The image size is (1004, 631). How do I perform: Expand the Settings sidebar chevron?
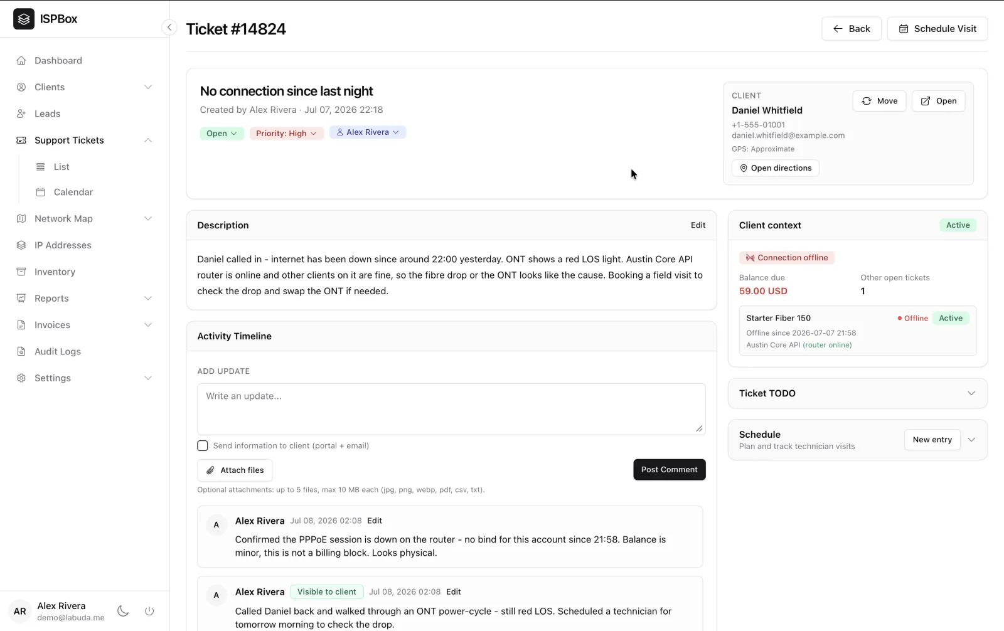pos(148,378)
